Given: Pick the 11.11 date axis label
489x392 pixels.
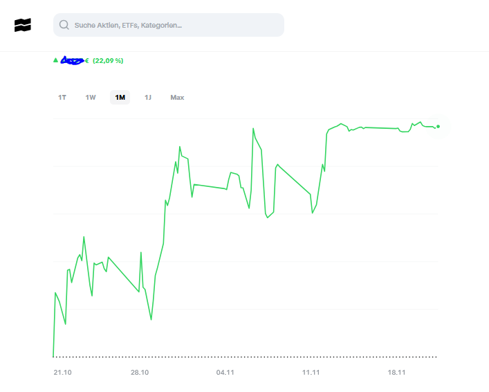Looking at the screenshot, I should point(311,373).
